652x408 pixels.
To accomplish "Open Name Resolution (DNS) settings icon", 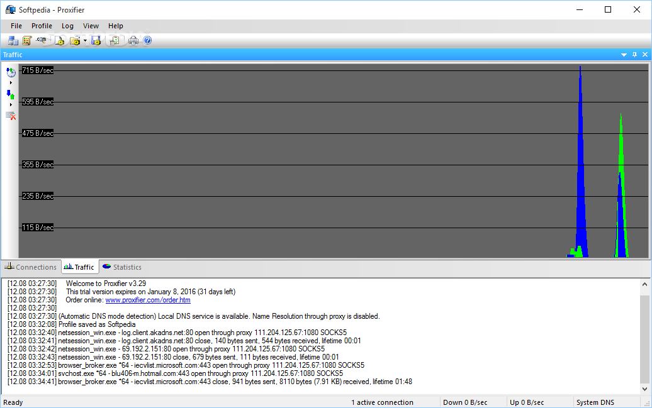I will point(40,40).
